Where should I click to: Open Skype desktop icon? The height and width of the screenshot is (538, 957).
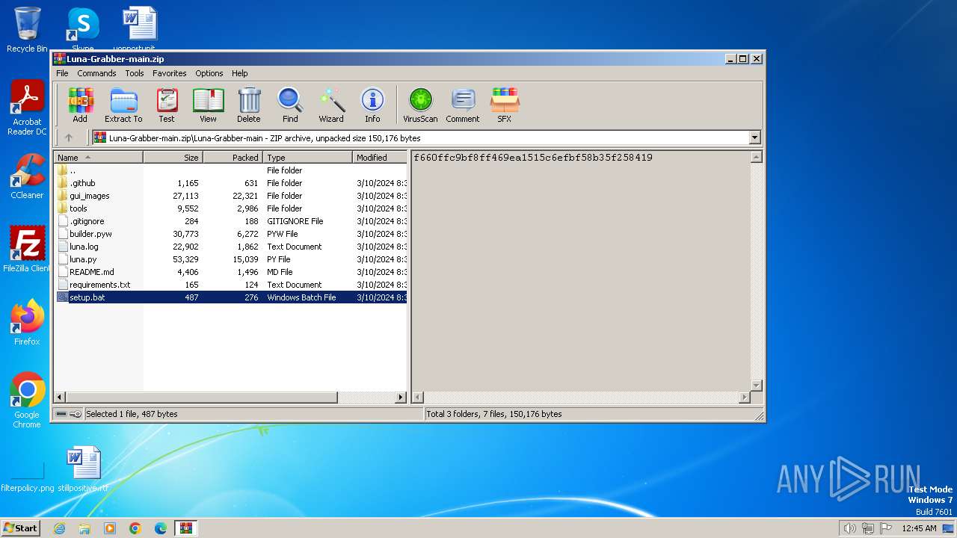(82, 28)
